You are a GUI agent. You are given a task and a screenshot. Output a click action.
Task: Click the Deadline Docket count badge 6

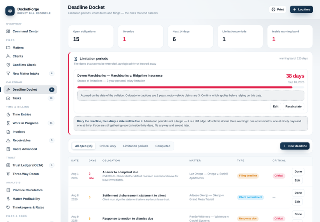(52, 89)
